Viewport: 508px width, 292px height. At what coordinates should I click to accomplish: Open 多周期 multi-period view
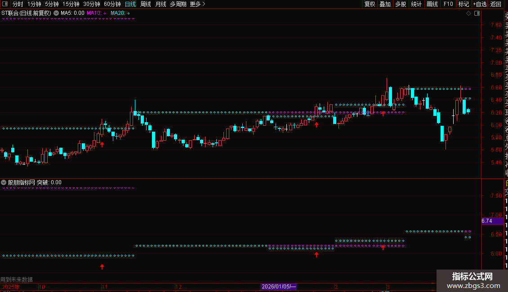click(178, 4)
